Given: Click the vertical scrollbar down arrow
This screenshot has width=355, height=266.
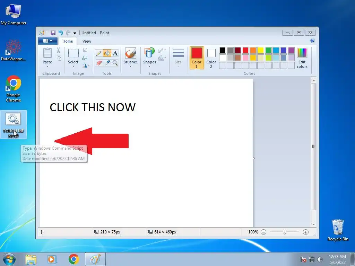Looking at the screenshot, I should pyautogui.click(x=313, y=224).
